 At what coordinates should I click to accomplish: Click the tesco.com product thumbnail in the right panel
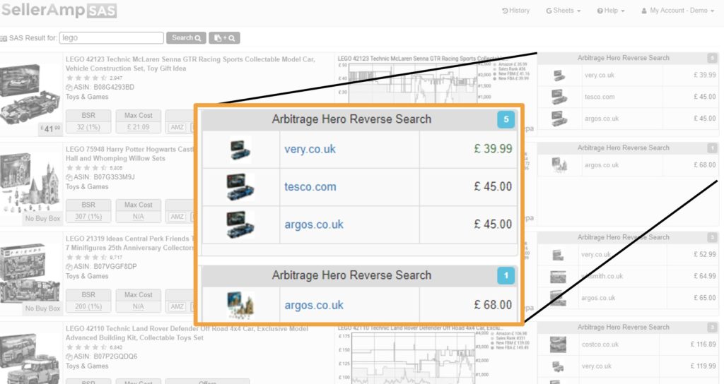click(x=559, y=97)
